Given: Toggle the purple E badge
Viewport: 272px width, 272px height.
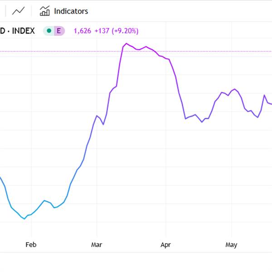Looking at the screenshot, I should (x=59, y=31).
